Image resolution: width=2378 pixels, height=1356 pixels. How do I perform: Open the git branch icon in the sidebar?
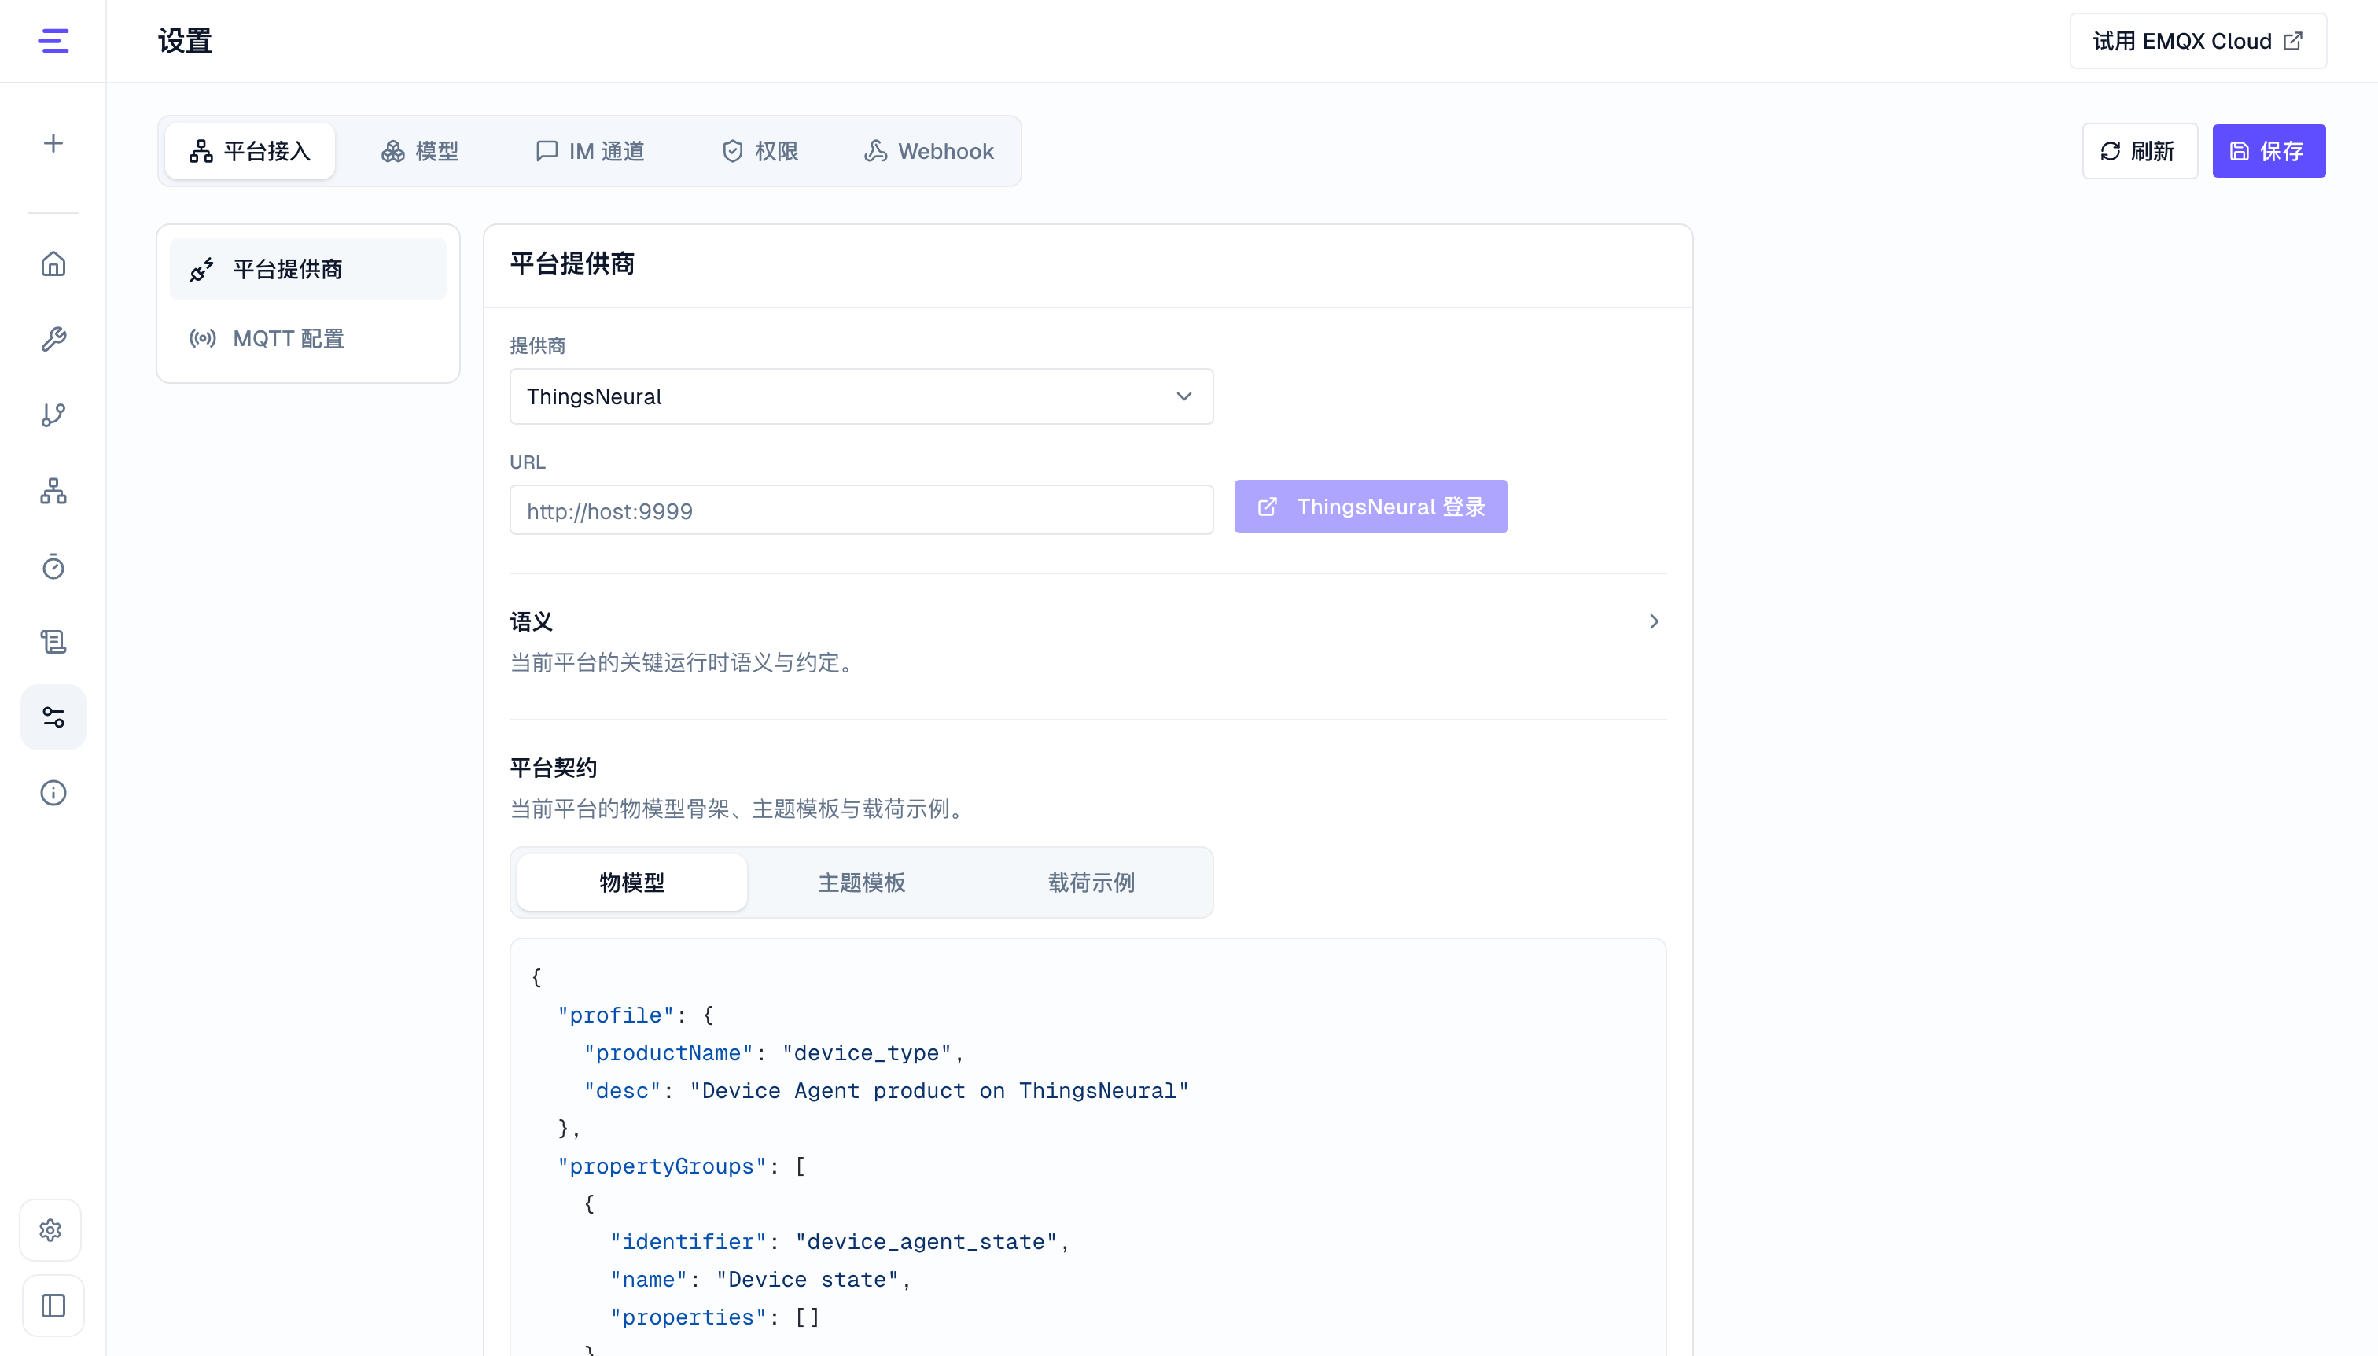pos(53,415)
